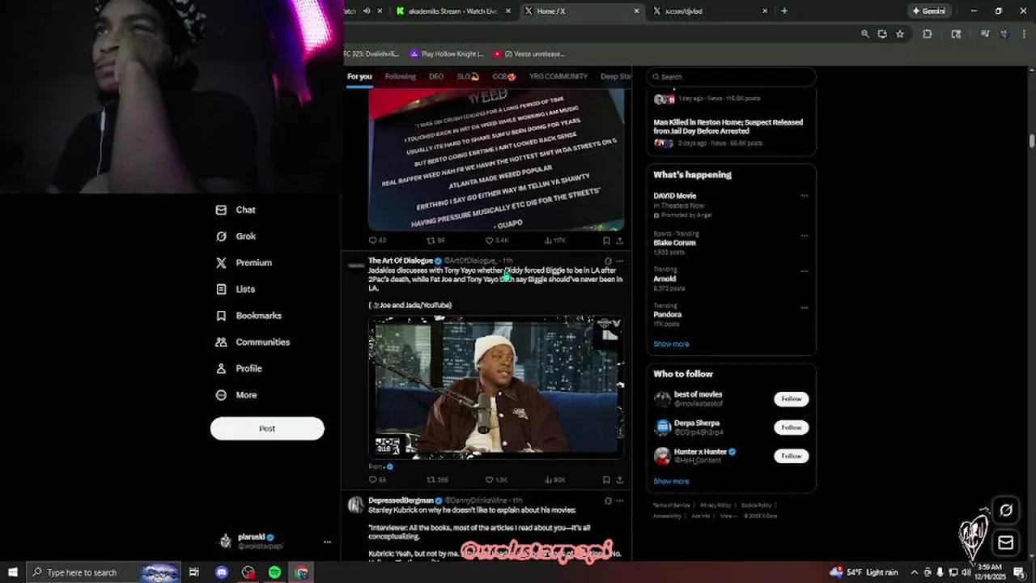Follow Hunter x Hunter account
Screen dimensions: 1036x583
(x=791, y=456)
